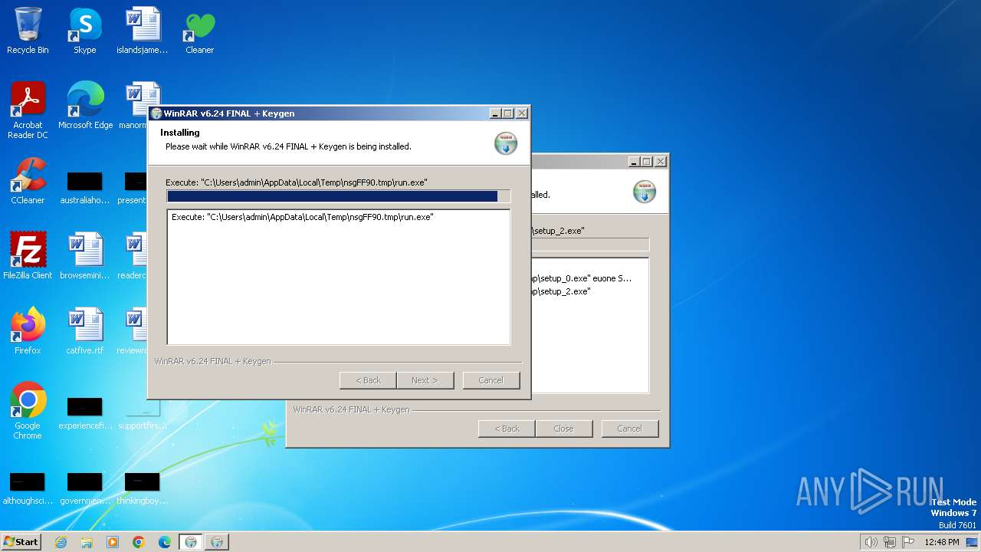Launch CCleaner from the desktop

(x=28, y=181)
